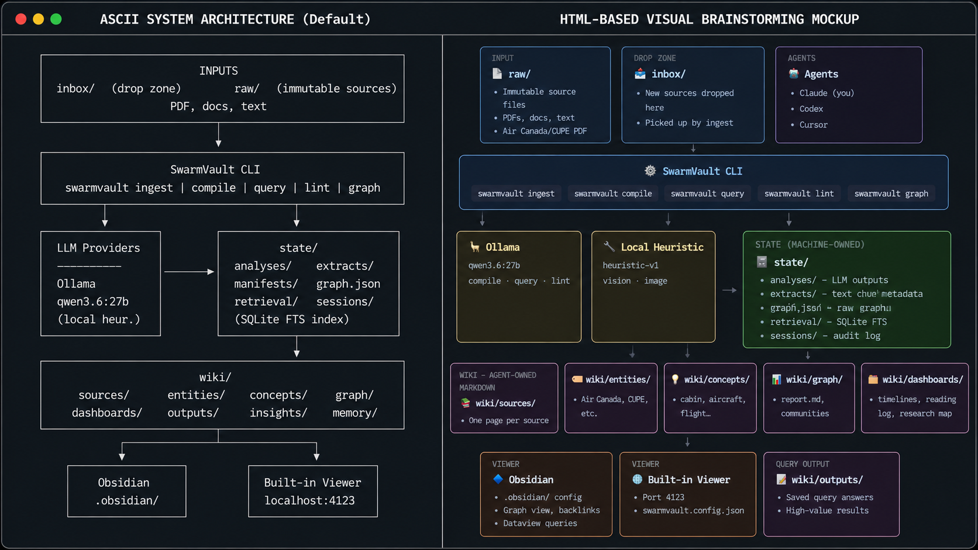Click the cabinet icon beside state/
The height and width of the screenshot is (550, 978).
coord(762,262)
